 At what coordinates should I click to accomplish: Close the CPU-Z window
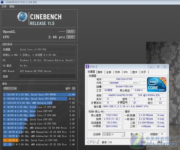(x=165, y=66)
